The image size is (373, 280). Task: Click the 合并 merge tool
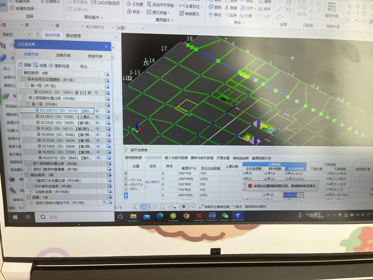[264, 9]
